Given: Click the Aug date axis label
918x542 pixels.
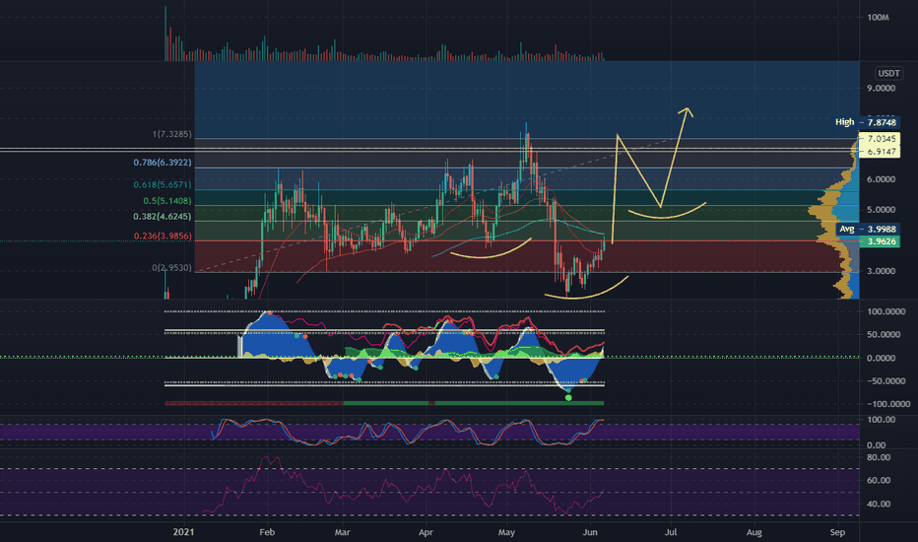Looking at the screenshot, I should click(x=754, y=532).
